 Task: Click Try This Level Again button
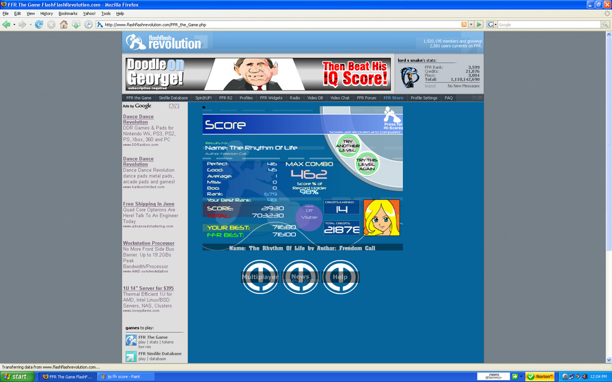(367, 164)
